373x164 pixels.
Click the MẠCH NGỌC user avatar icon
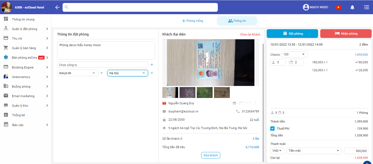point(306,7)
